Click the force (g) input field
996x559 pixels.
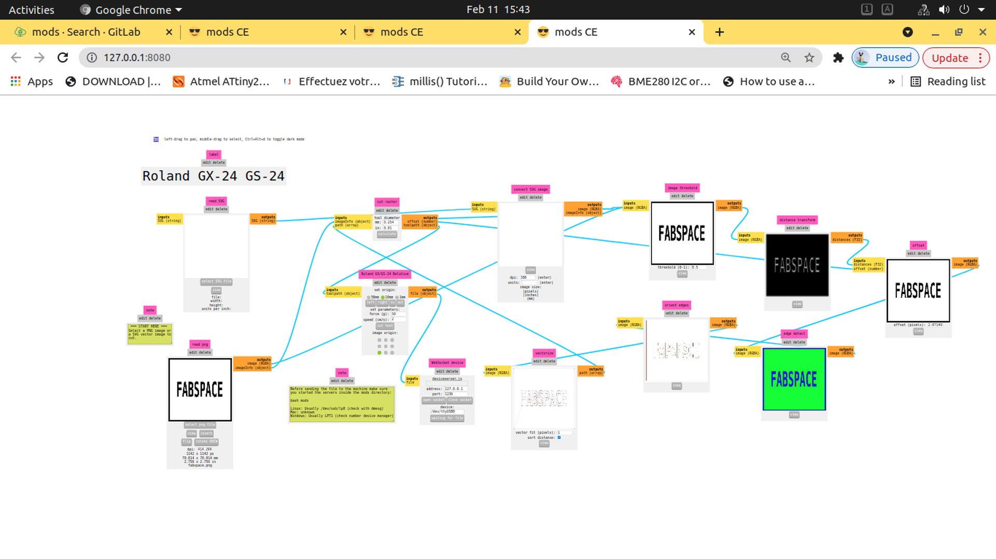[x=398, y=314]
